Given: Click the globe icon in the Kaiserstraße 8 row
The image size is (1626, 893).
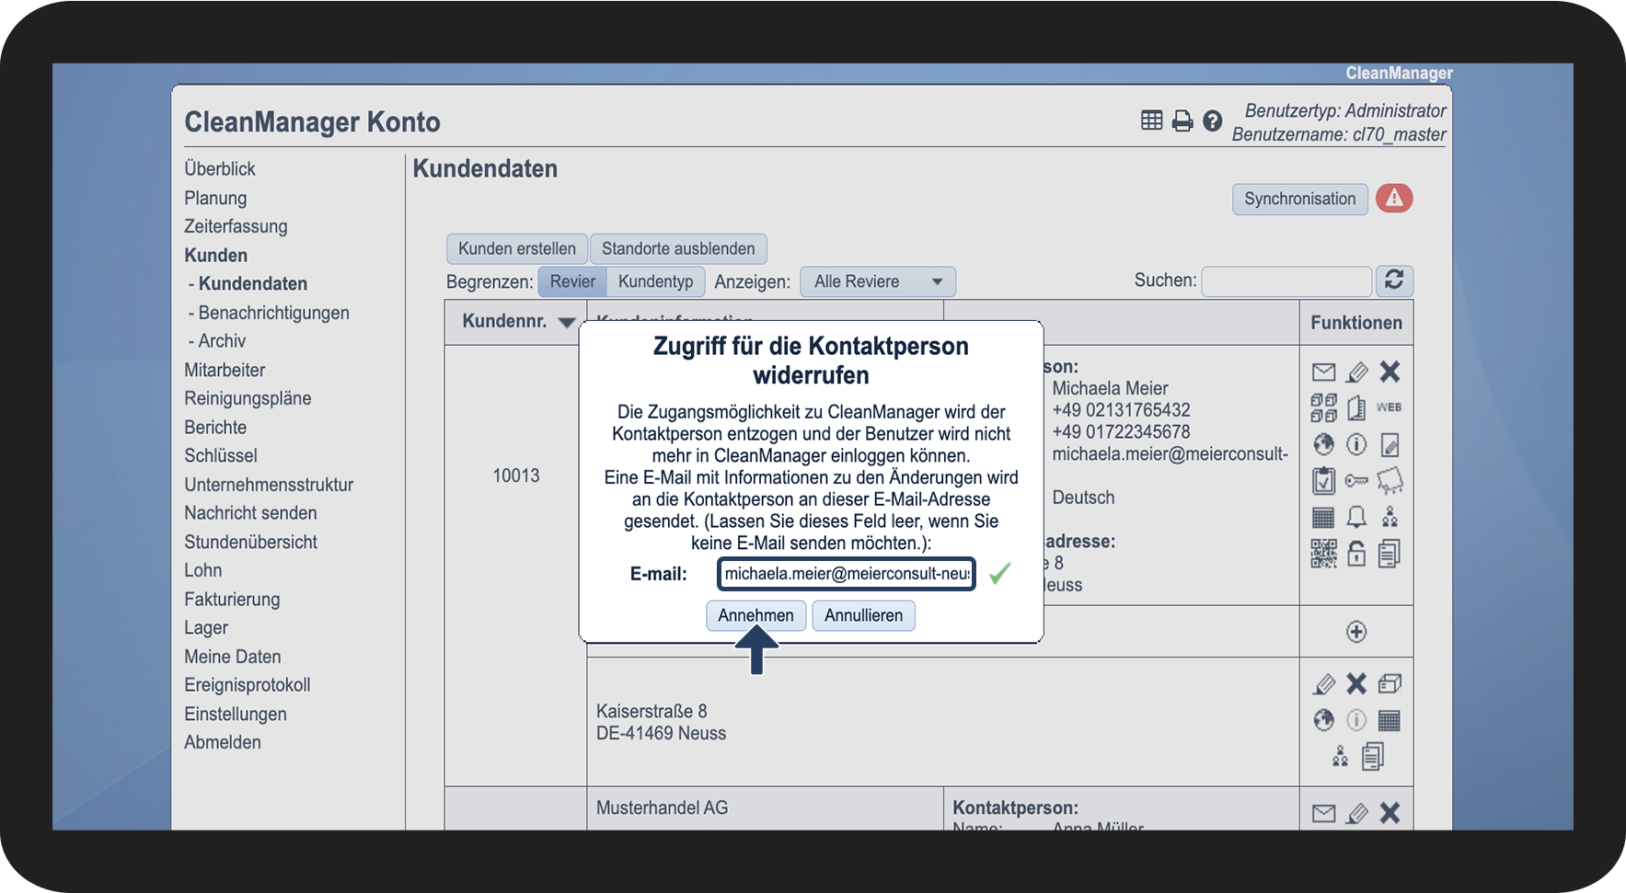Looking at the screenshot, I should point(1323,720).
